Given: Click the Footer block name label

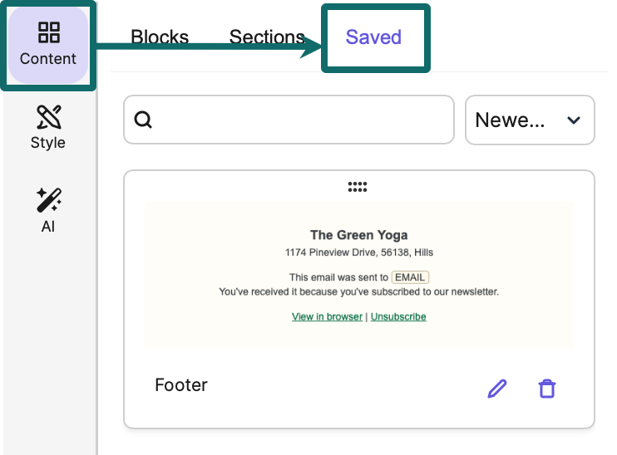Looking at the screenshot, I should (x=181, y=385).
